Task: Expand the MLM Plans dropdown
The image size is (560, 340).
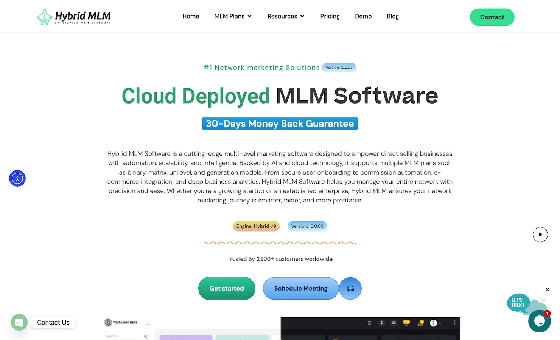Action: point(233,16)
